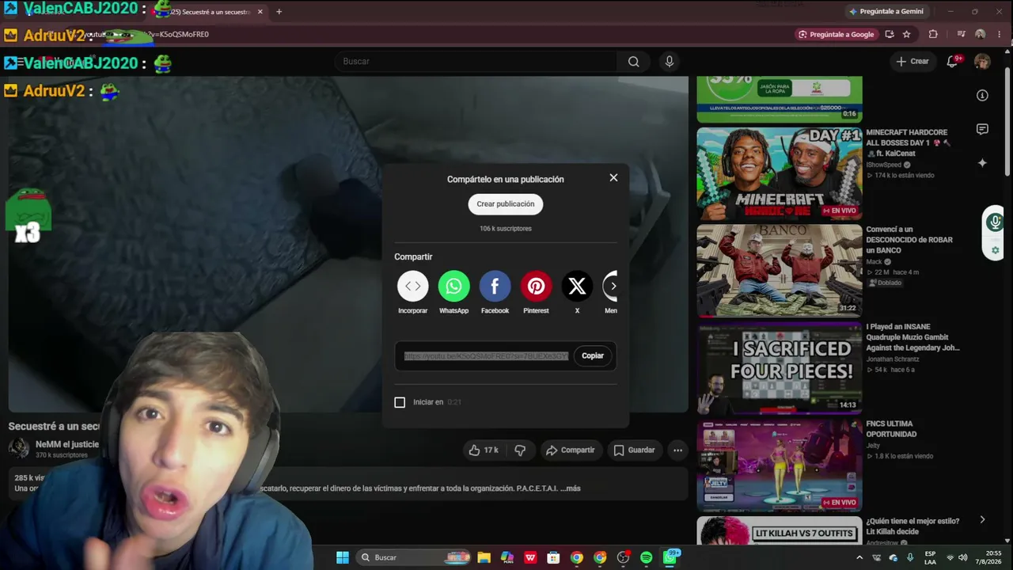
Task: Select the share URL text field
Action: pyautogui.click(x=486, y=356)
